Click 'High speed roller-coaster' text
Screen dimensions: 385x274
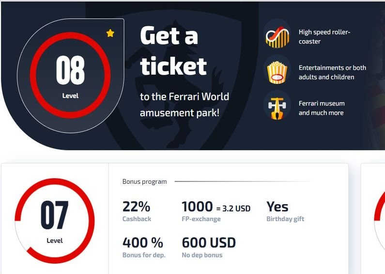coord(324,37)
